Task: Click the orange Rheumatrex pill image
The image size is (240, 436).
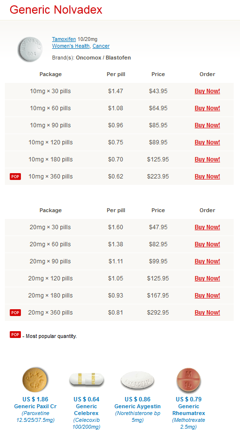Action: coord(188,379)
